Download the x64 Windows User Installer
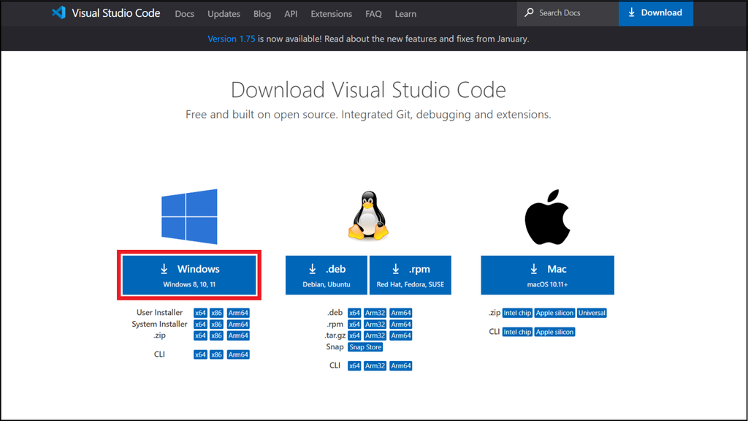748x421 pixels. pyautogui.click(x=200, y=312)
